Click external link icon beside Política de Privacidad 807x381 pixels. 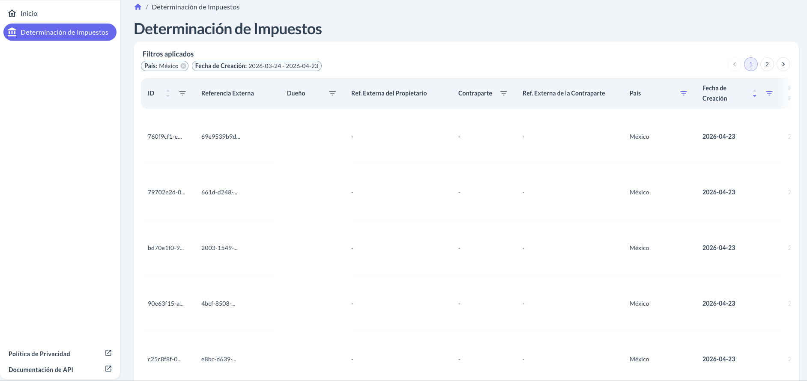(108, 353)
